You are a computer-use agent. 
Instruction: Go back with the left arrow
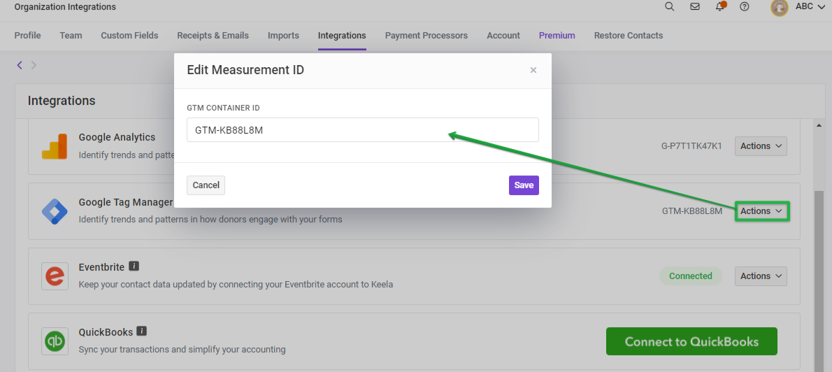(x=20, y=65)
